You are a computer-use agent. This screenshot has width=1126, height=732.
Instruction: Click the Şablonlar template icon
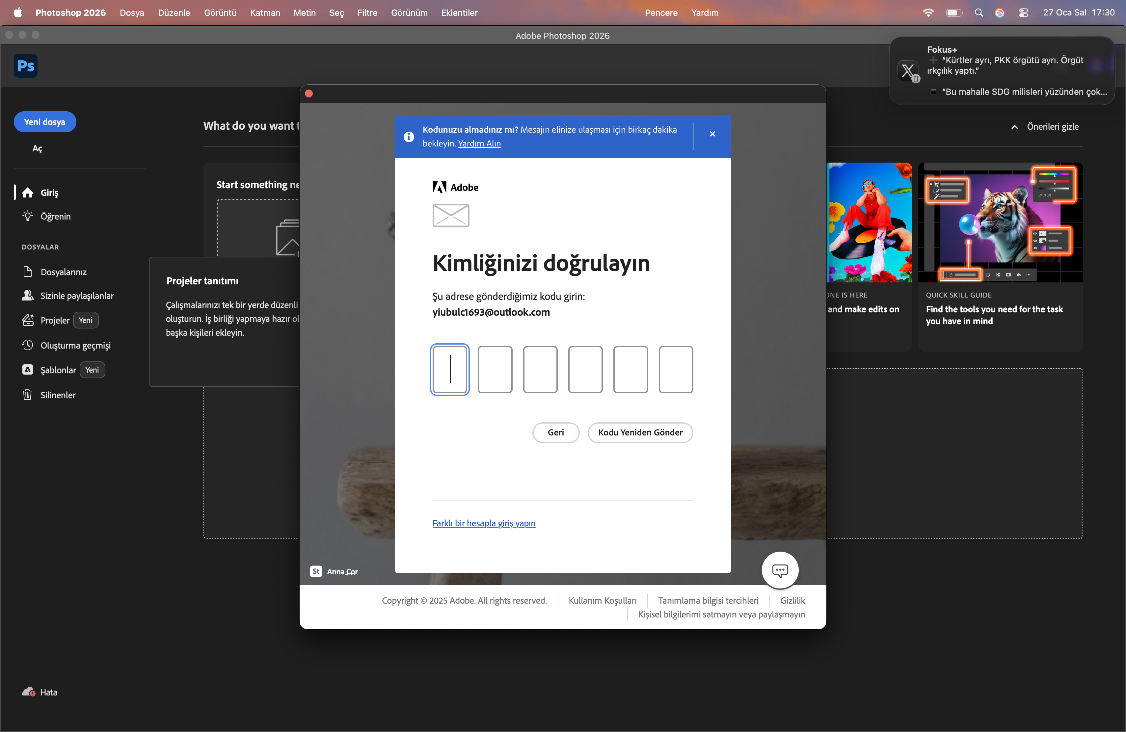(x=28, y=370)
